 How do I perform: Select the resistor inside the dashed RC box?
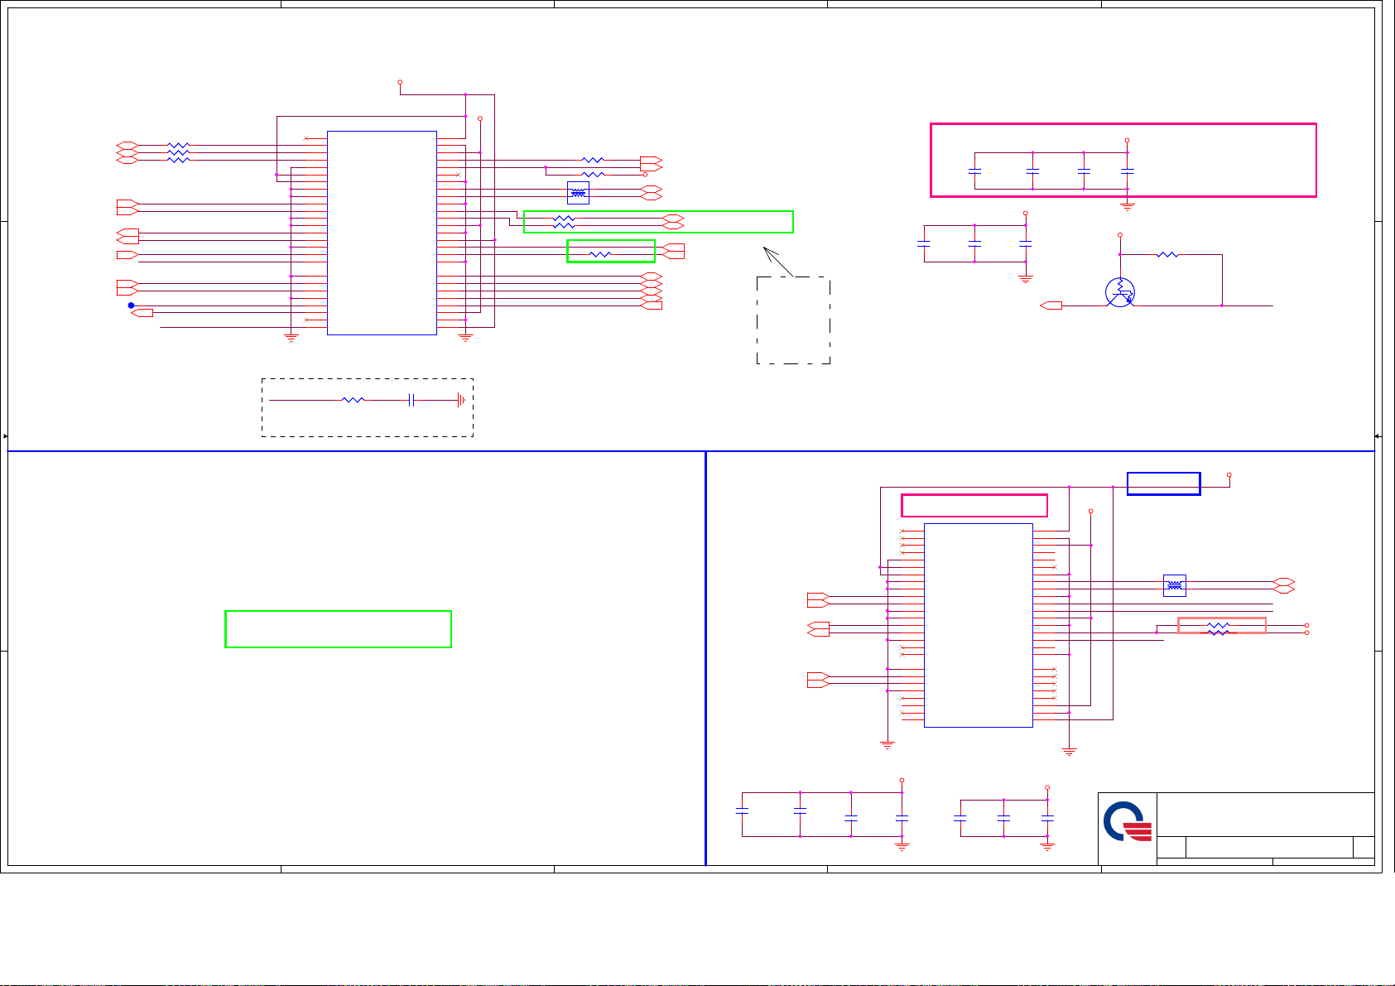point(353,400)
